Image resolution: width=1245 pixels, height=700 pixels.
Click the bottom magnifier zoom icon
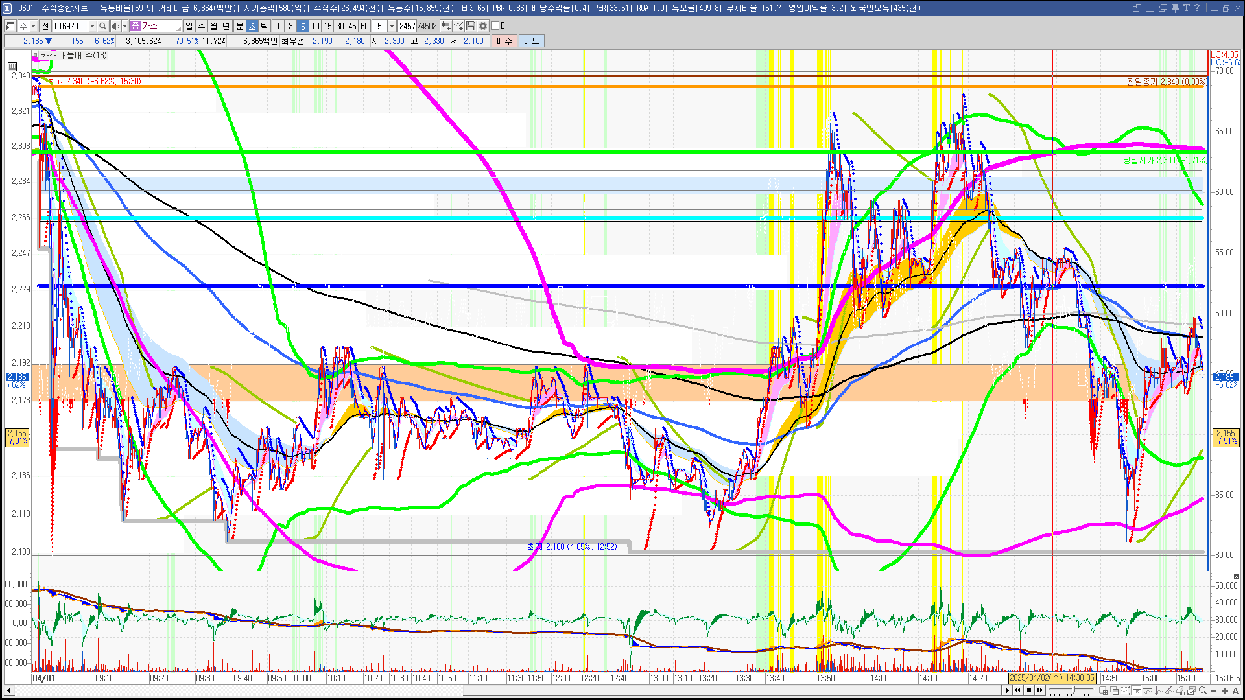1202,690
